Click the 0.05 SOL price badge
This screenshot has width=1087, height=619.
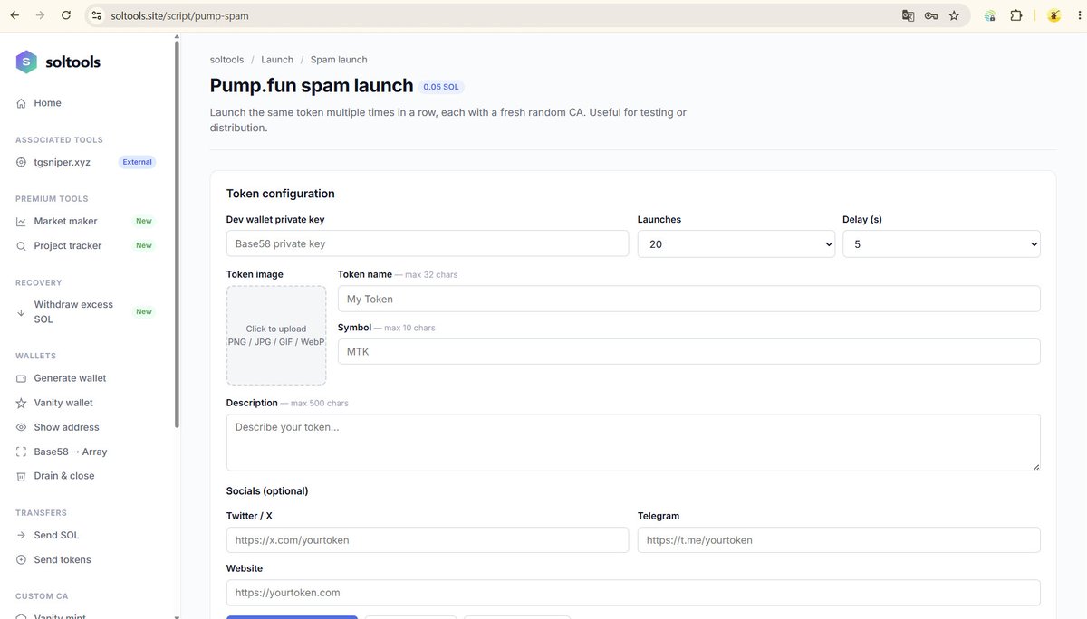[442, 87]
